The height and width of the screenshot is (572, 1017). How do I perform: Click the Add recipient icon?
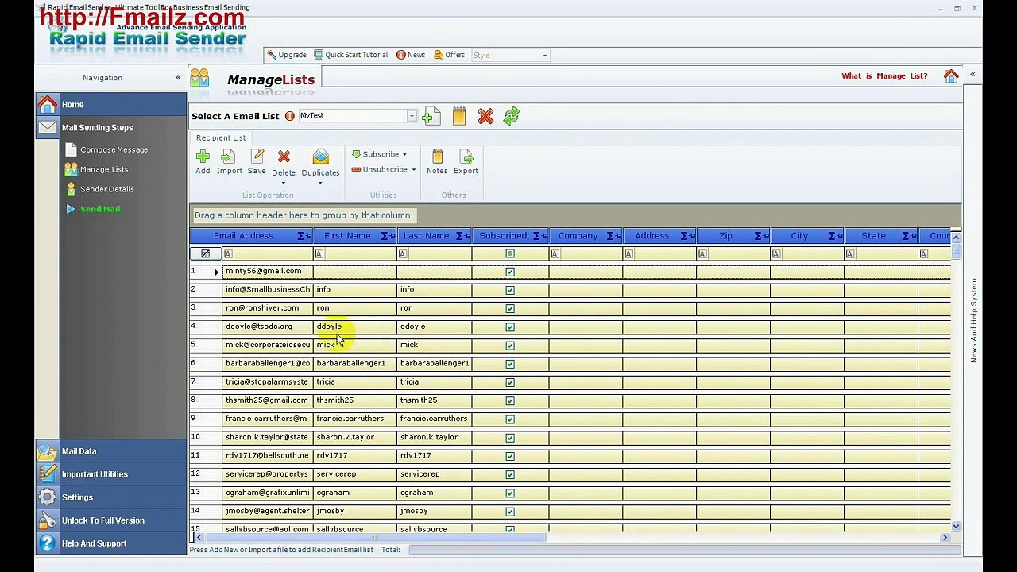click(203, 157)
